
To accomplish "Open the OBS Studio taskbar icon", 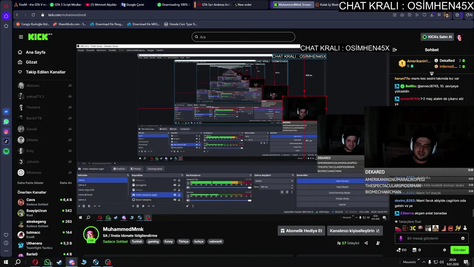I will [108, 262].
